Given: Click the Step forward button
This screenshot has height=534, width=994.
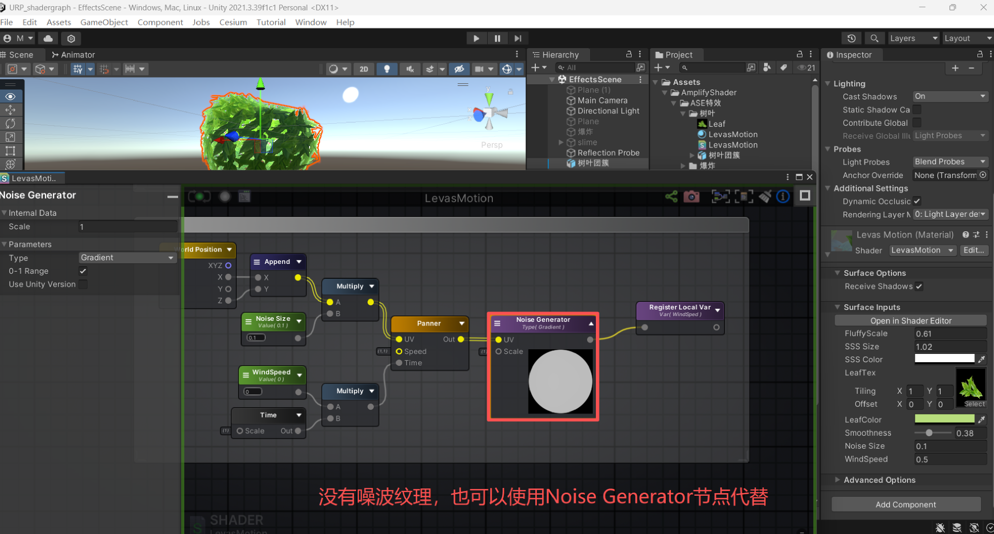Looking at the screenshot, I should point(518,38).
